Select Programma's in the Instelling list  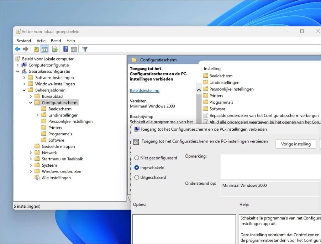[x=221, y=102]
